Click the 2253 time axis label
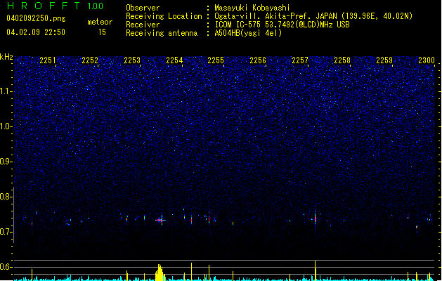 coord(132,60)
